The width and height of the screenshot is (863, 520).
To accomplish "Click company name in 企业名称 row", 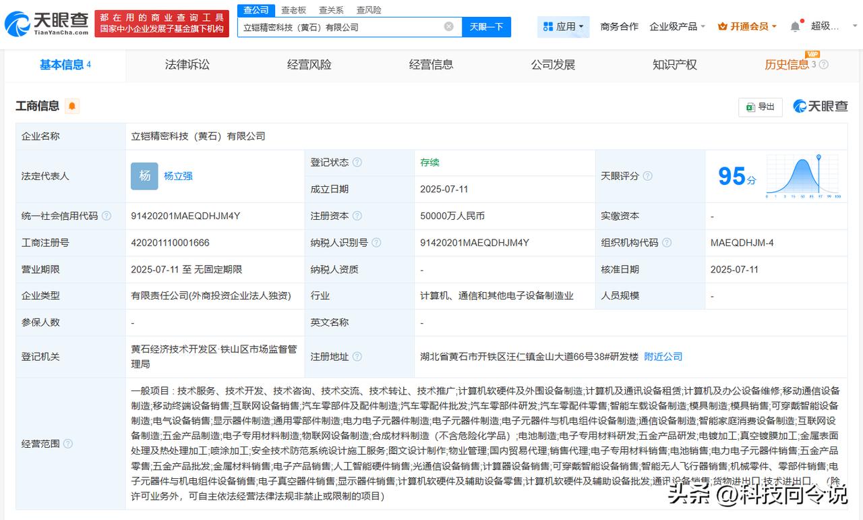I will click(x=198, y=136).
